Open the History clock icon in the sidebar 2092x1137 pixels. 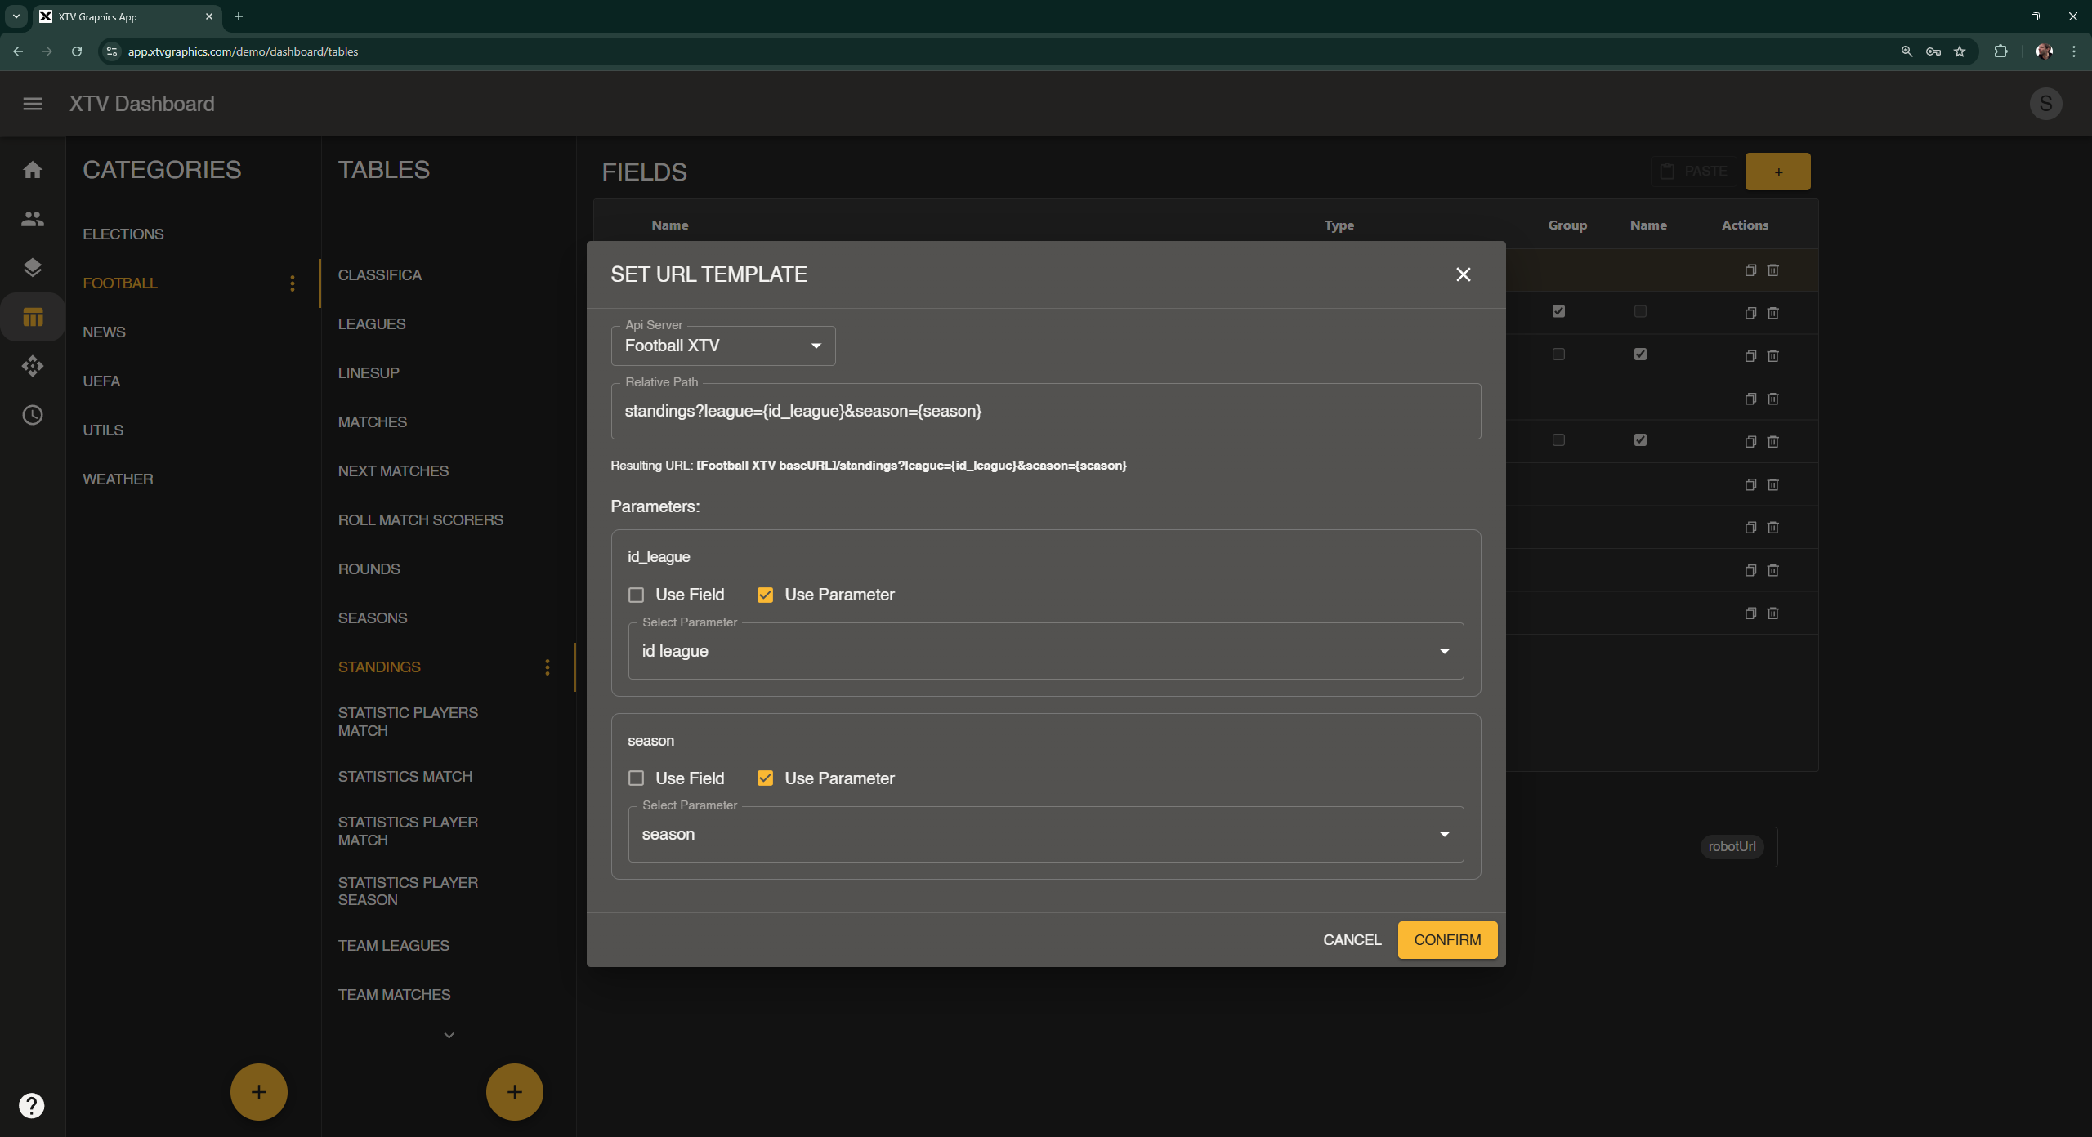32,415
